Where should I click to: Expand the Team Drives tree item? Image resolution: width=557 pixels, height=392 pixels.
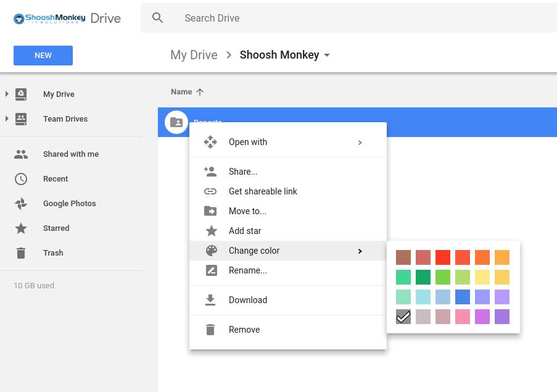(x=7, y=119)
